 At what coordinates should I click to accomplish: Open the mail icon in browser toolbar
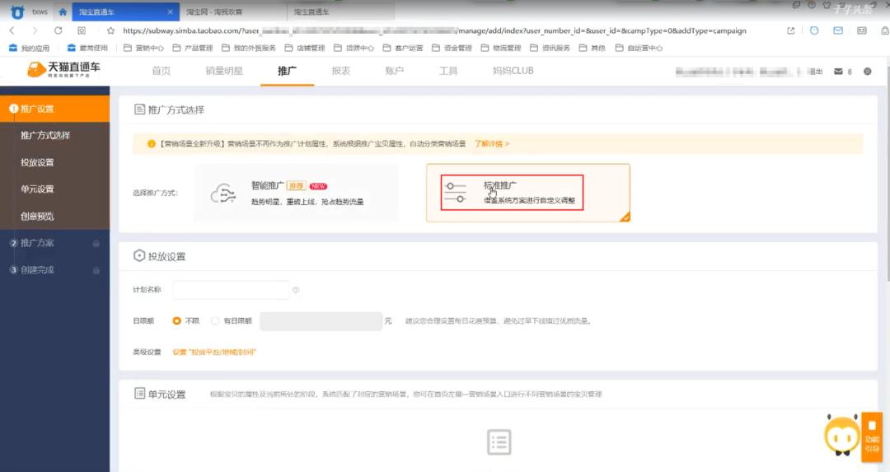click(x=838, y=30)
